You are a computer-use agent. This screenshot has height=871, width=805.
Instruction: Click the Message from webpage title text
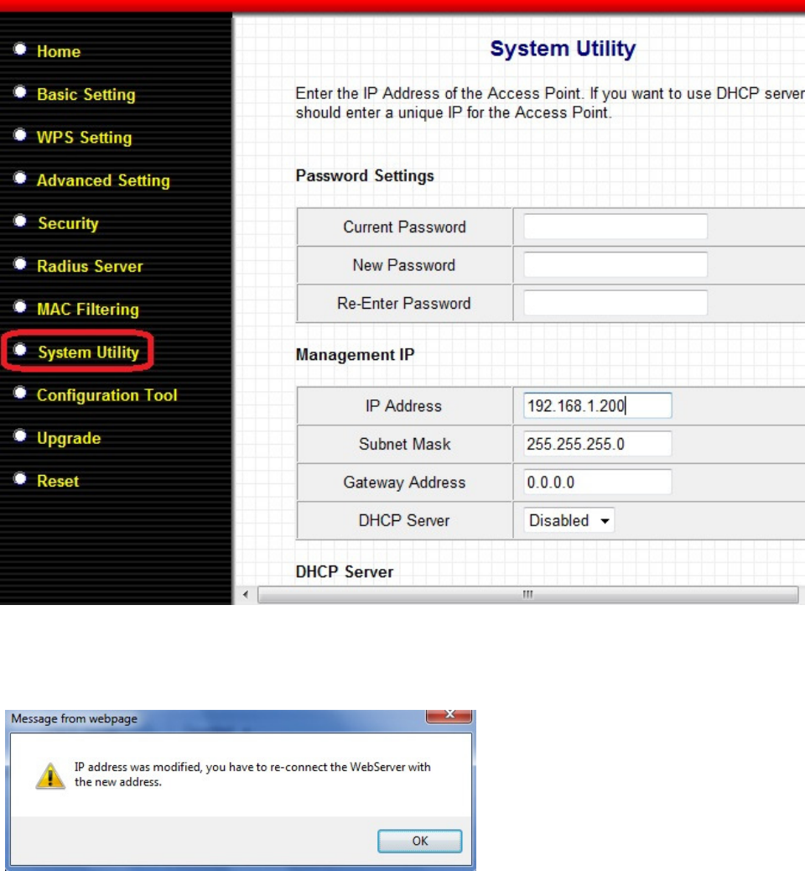click(74, 719)
